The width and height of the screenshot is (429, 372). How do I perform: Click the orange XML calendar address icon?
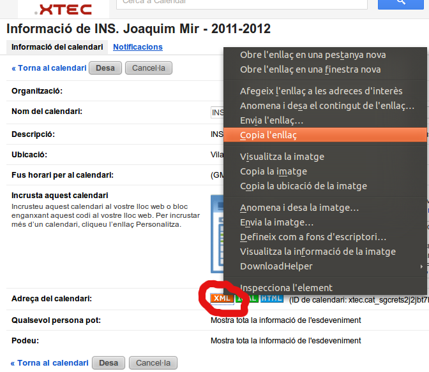[x=221, y=298]
